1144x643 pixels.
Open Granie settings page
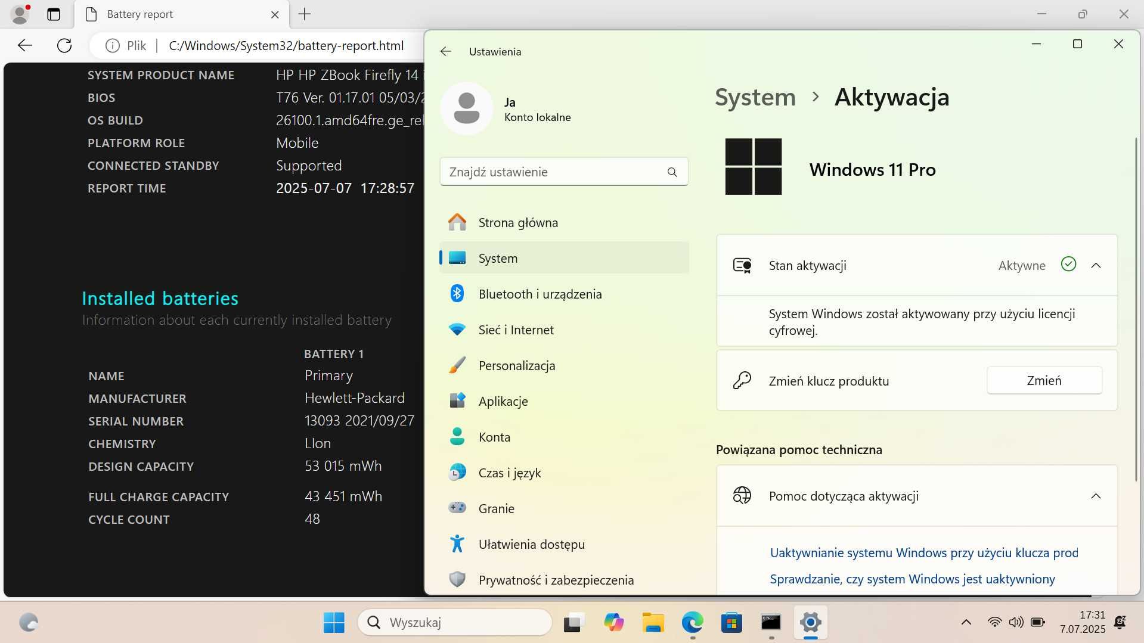click(564, 508)
